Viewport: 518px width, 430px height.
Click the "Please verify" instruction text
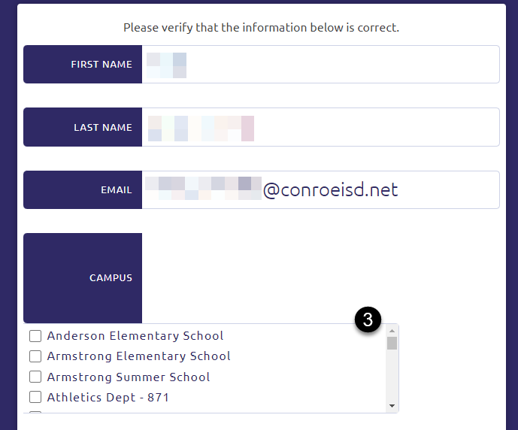coord(261,28)
